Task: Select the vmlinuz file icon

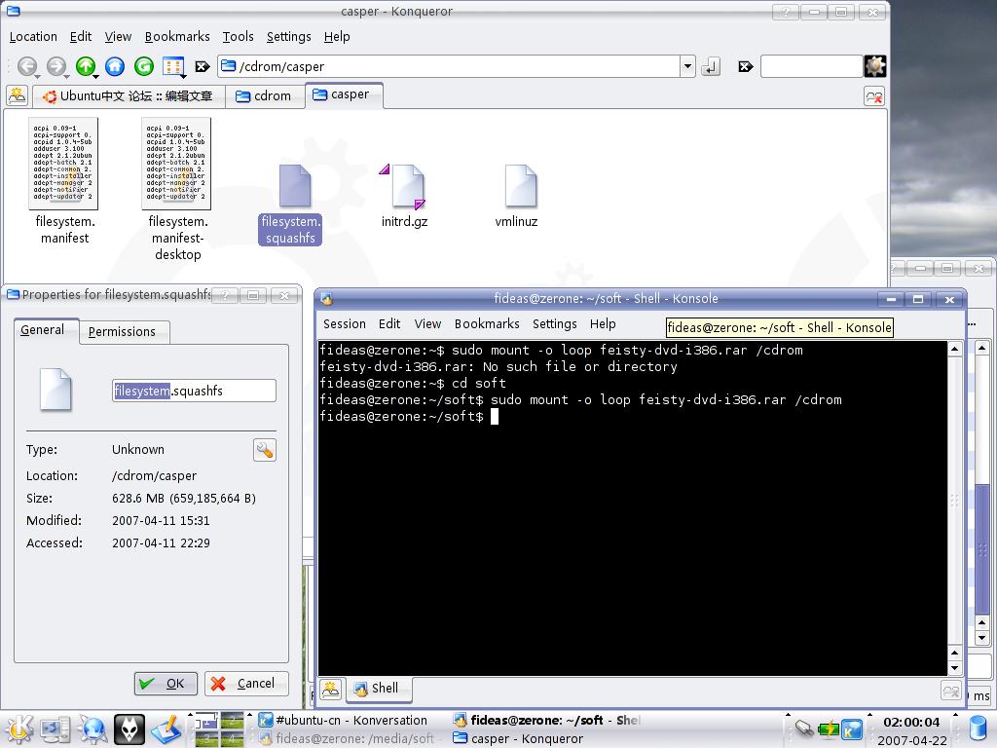Action: [x=521, y=186]
